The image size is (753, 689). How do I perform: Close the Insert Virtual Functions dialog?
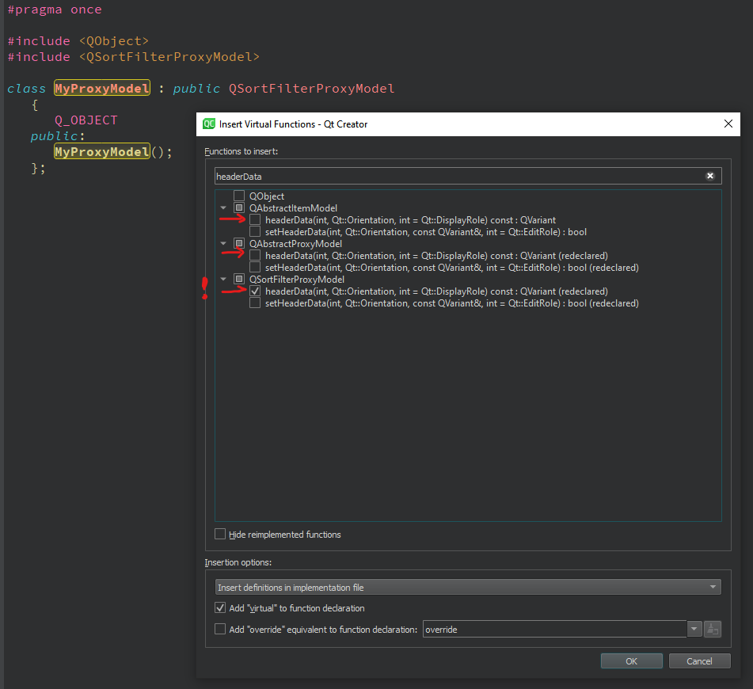[x=728, y=124]
